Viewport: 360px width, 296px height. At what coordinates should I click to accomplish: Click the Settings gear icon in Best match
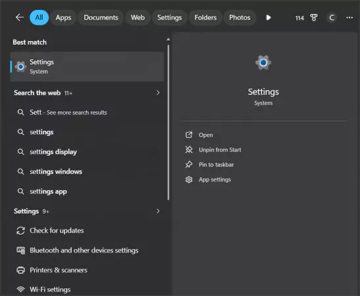[x=20, y=67]
